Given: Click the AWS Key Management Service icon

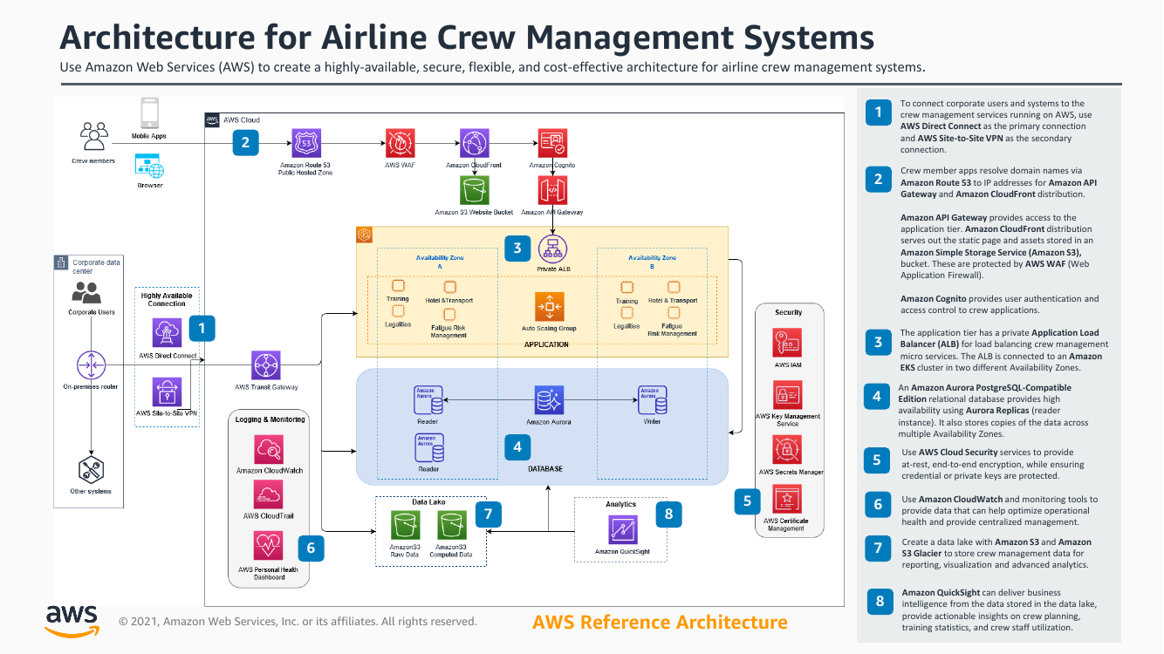Looking at the screenshot, I should (x=788, y=395).
